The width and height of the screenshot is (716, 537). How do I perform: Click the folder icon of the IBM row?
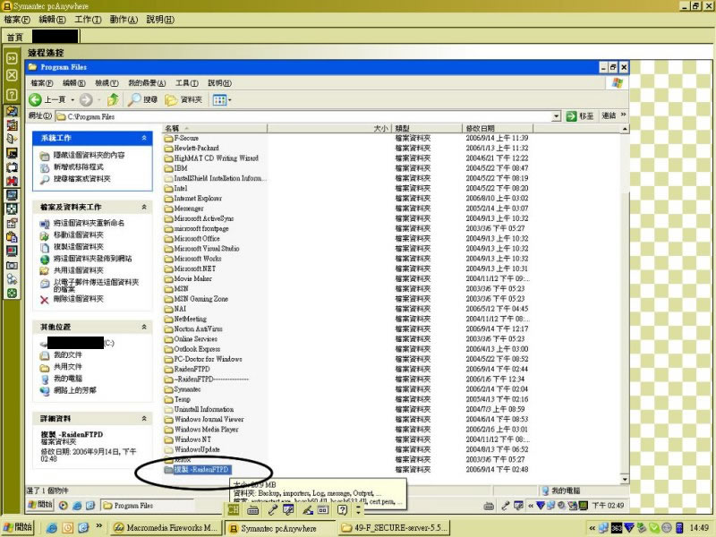168,168
